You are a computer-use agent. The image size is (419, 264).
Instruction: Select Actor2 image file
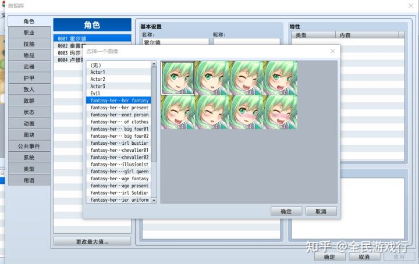pos(119,79)
